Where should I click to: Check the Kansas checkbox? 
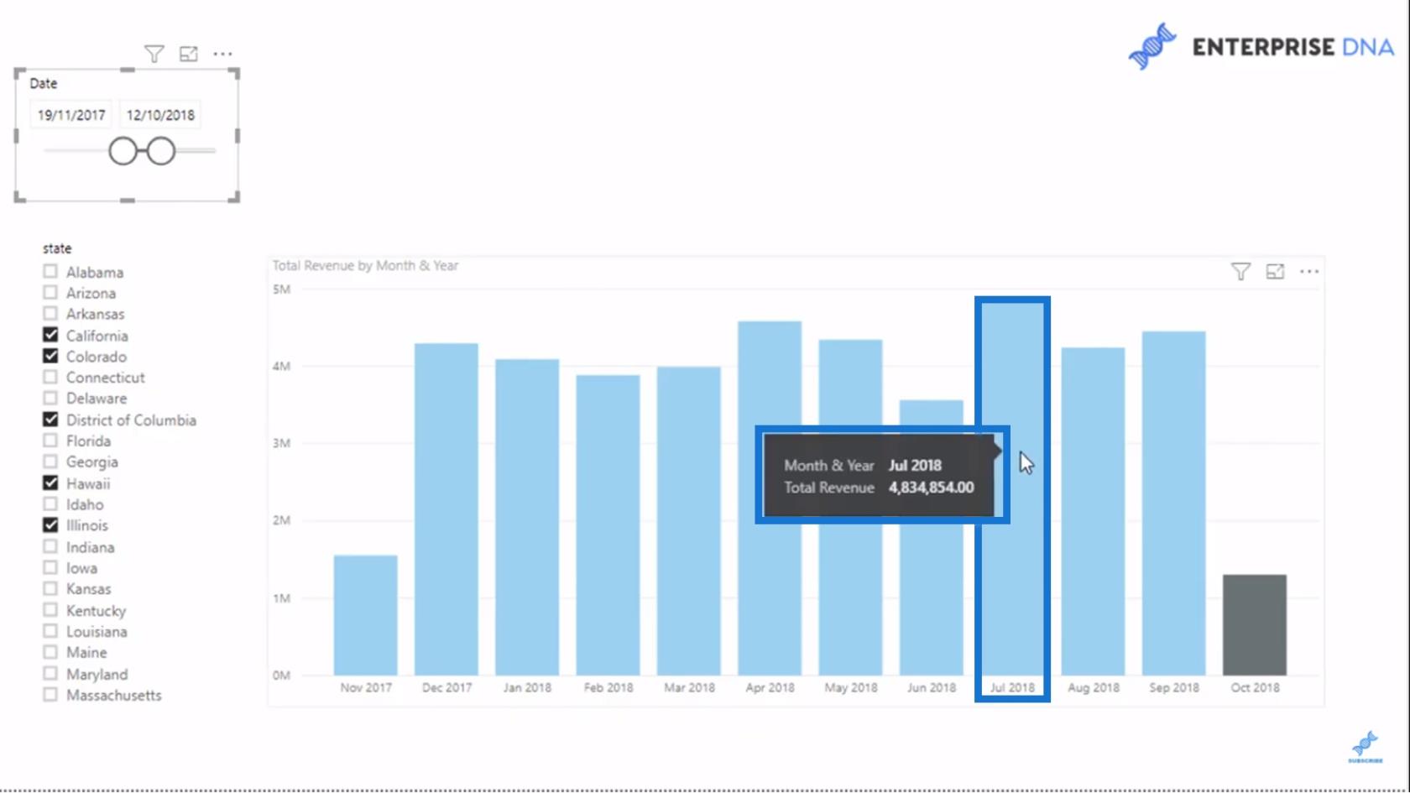[50, 589]
